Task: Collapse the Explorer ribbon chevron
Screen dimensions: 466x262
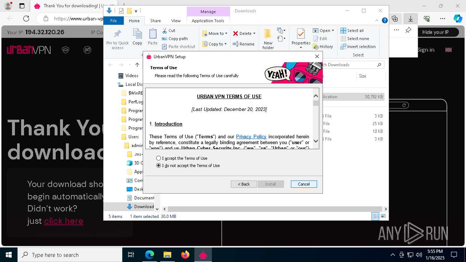Action: pyautogui.click(x=377, y=21)
